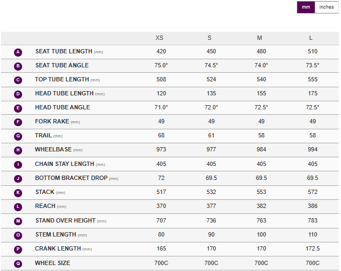The height and width of the screenshot is (271, 341).
Task: Click the M size column header
Action: point(260,38)
